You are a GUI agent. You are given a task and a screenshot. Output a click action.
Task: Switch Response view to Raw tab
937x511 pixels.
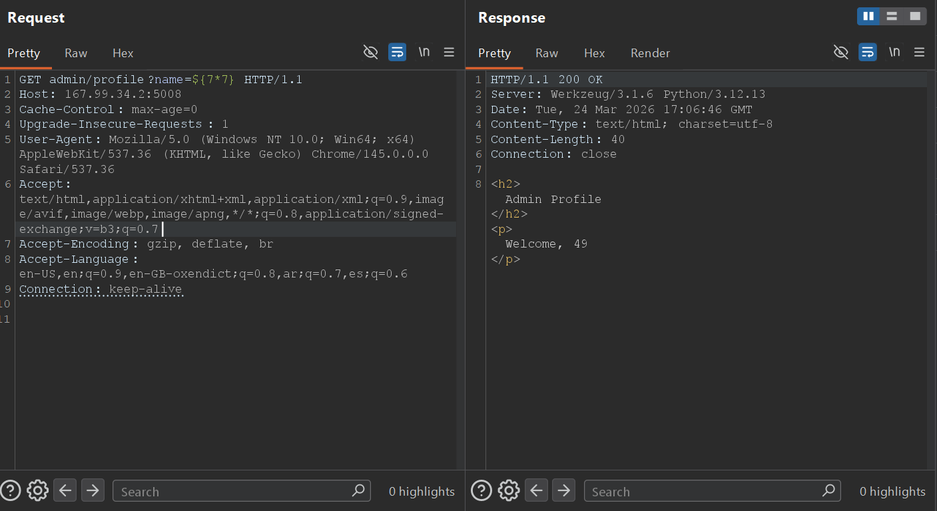pos(547,53)
